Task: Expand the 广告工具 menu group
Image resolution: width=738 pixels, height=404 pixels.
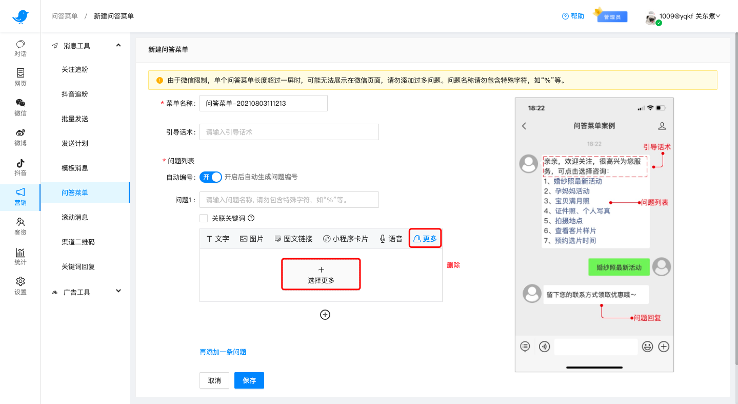Action: 86,291
